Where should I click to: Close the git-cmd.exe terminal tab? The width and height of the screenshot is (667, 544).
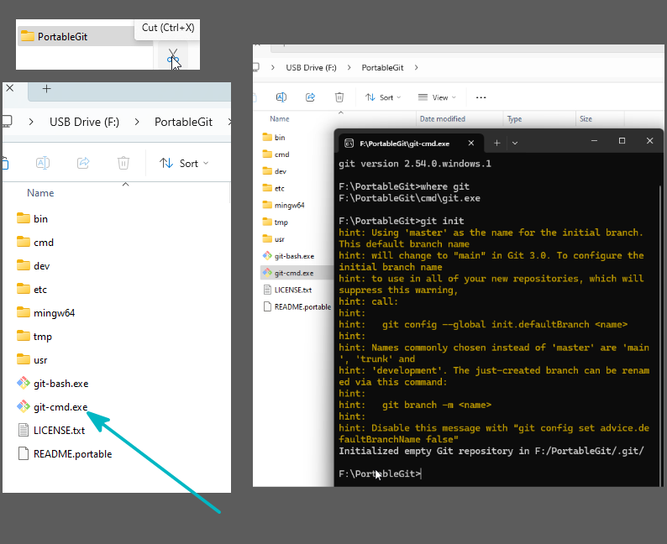[x=471, y=144]
